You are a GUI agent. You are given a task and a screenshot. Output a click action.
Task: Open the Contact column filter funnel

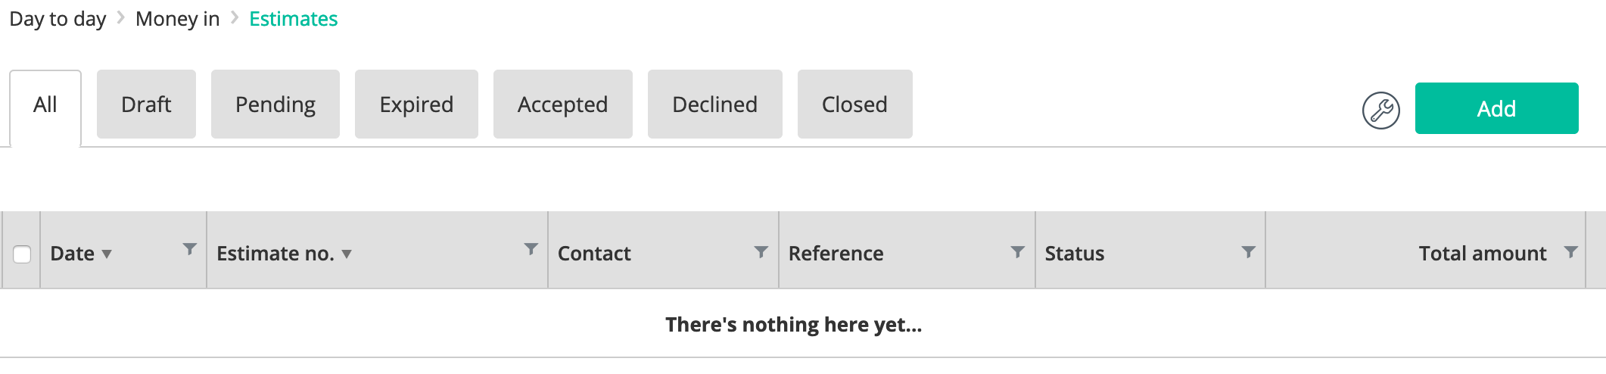(761, 251)
